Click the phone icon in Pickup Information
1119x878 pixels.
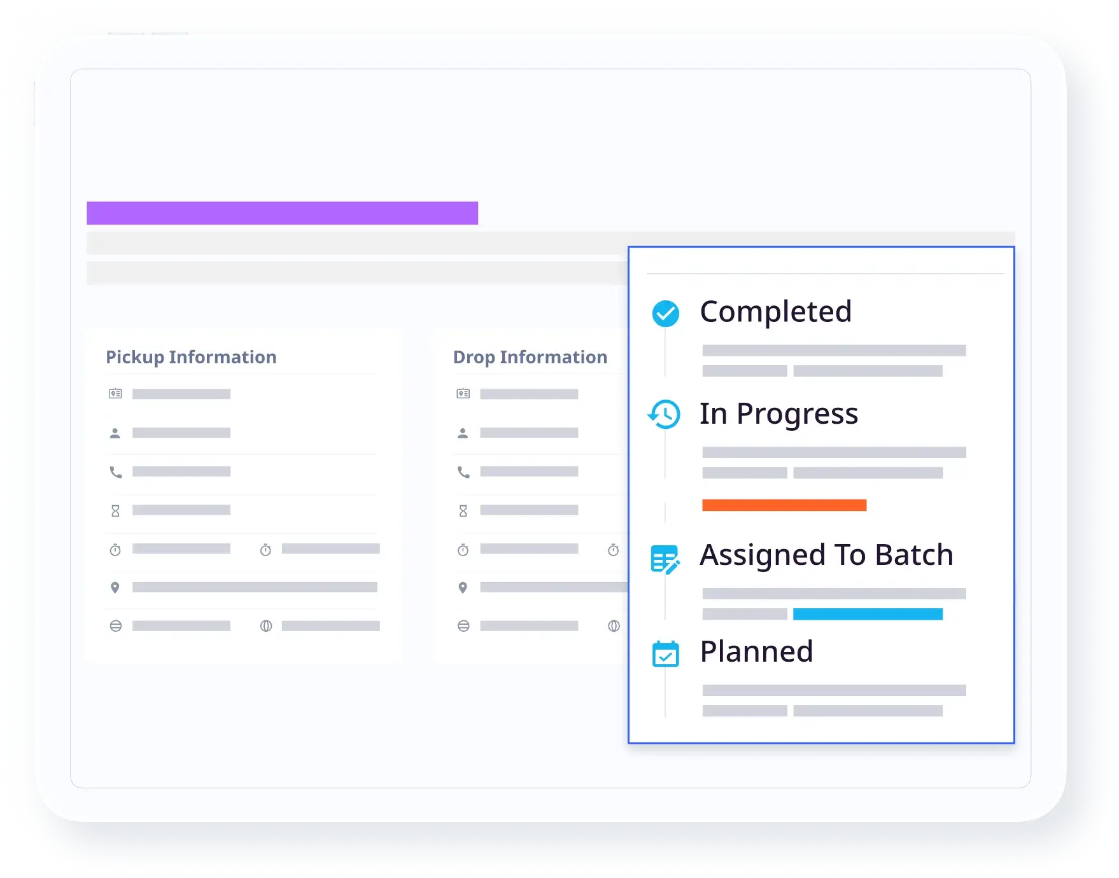pos(115,472)
